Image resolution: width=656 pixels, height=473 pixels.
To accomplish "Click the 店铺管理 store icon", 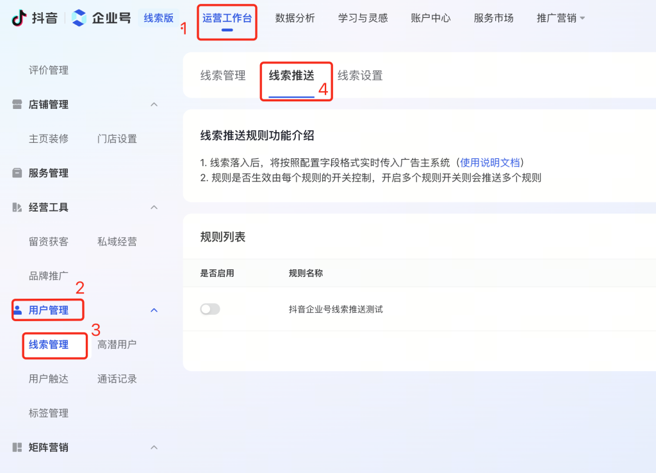I will pyautogui.click(x=17, y=104).
